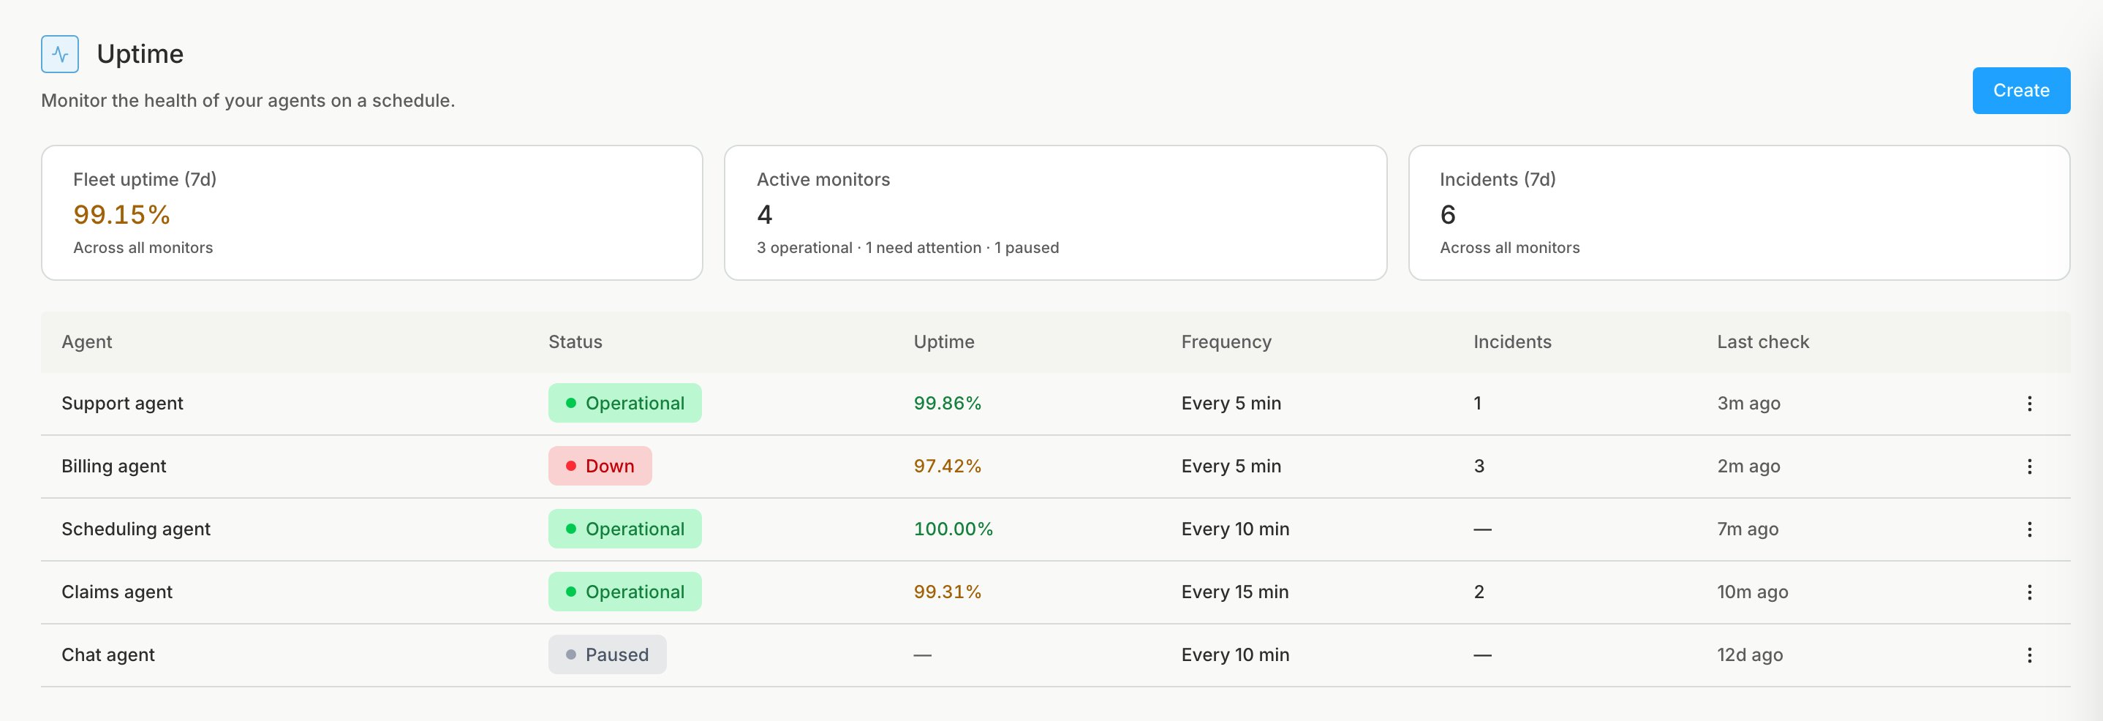Click the 2m ago last check cell
Viewport: 2103px width, 721px height.
click(x=1748, y=467)
